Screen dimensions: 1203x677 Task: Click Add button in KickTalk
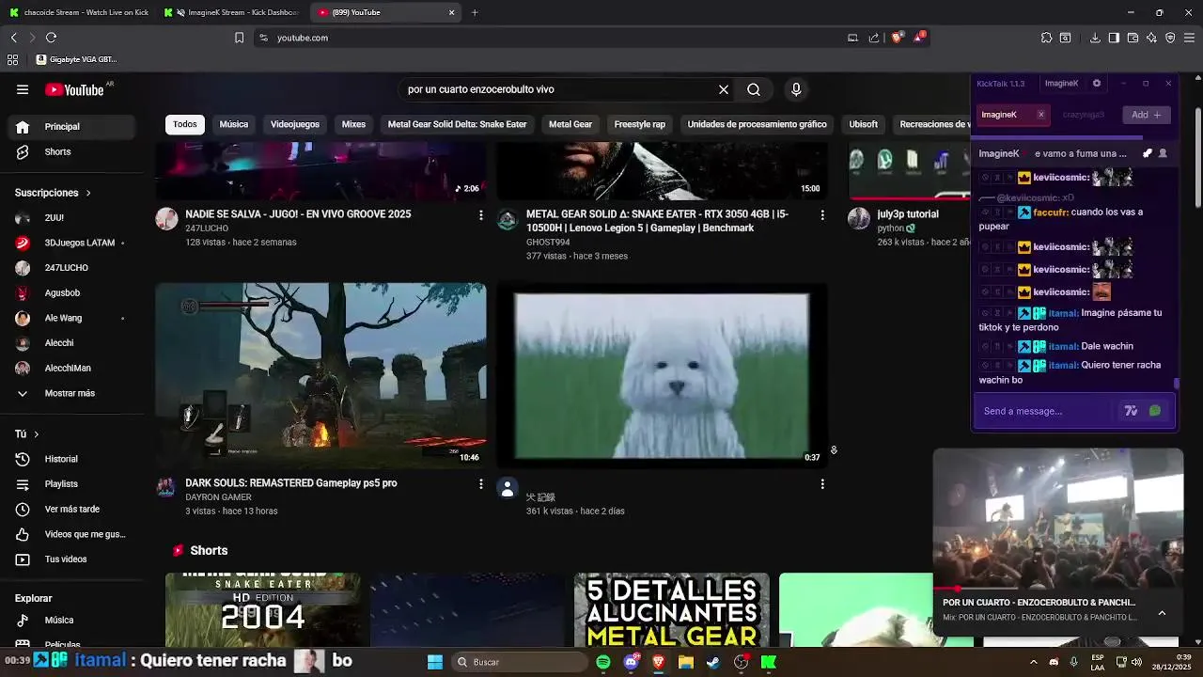(1147, 115)
